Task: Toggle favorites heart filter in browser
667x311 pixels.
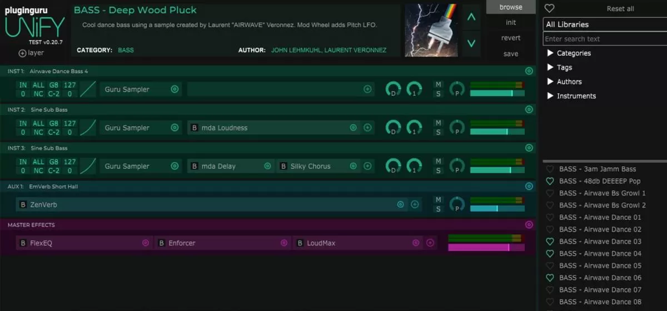Action: click(x=549, y=8)
